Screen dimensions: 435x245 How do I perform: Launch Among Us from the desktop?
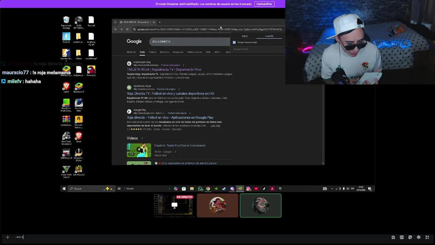click(x=91, y=71)
